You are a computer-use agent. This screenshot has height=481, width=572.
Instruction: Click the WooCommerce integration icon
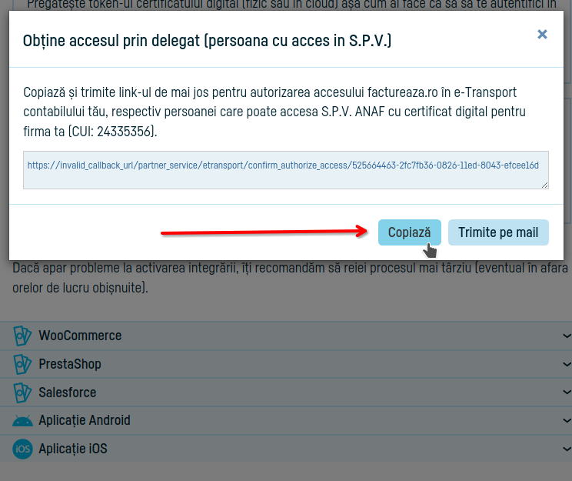tap(22, 336)
